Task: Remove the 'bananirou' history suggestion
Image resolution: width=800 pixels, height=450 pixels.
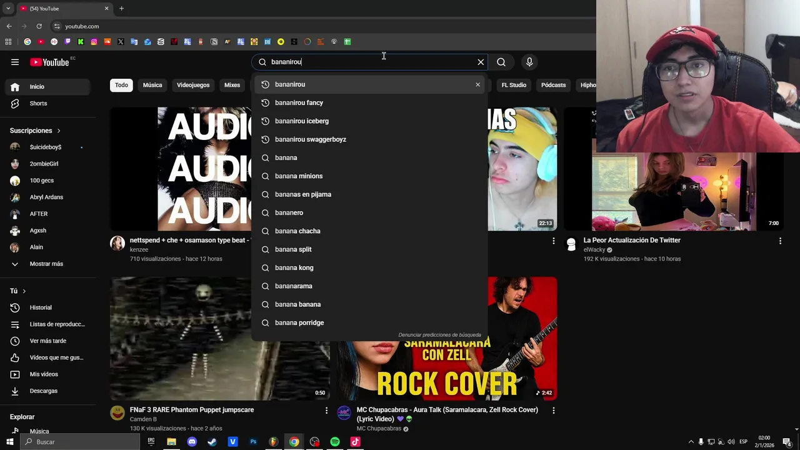Action: 477,84
